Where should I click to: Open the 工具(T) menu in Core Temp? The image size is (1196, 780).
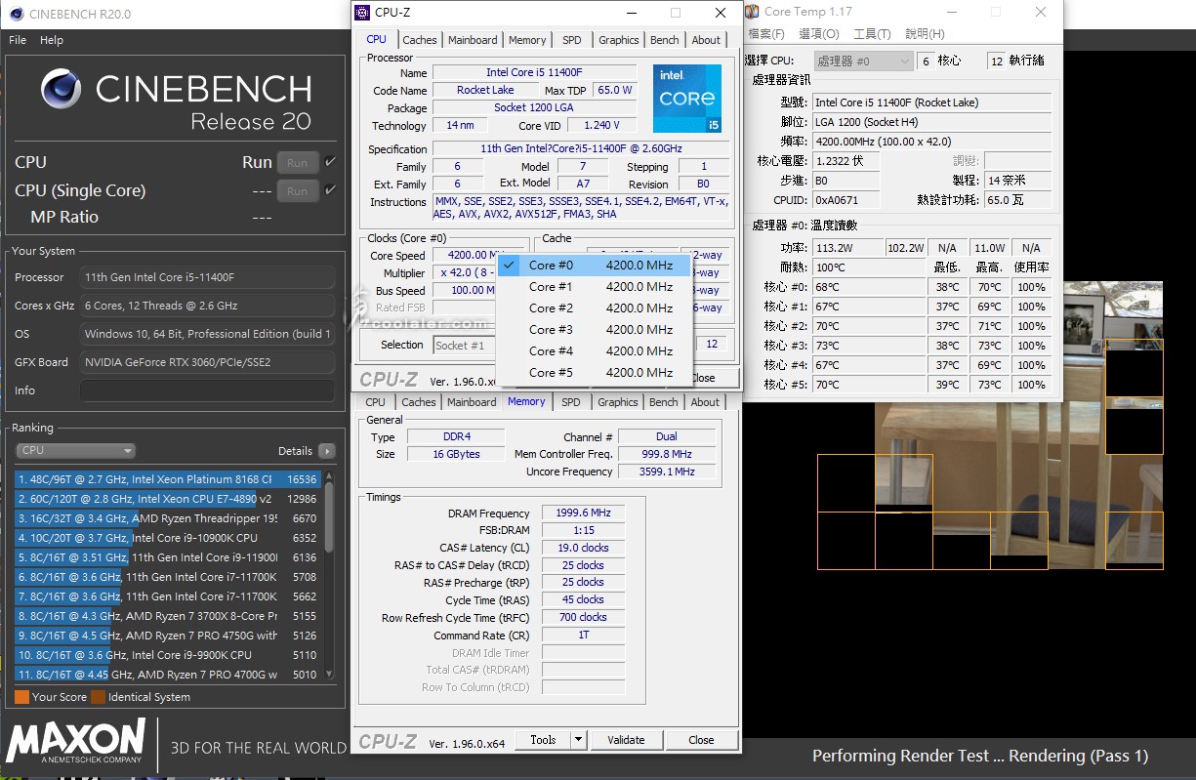tap(872, 34)
